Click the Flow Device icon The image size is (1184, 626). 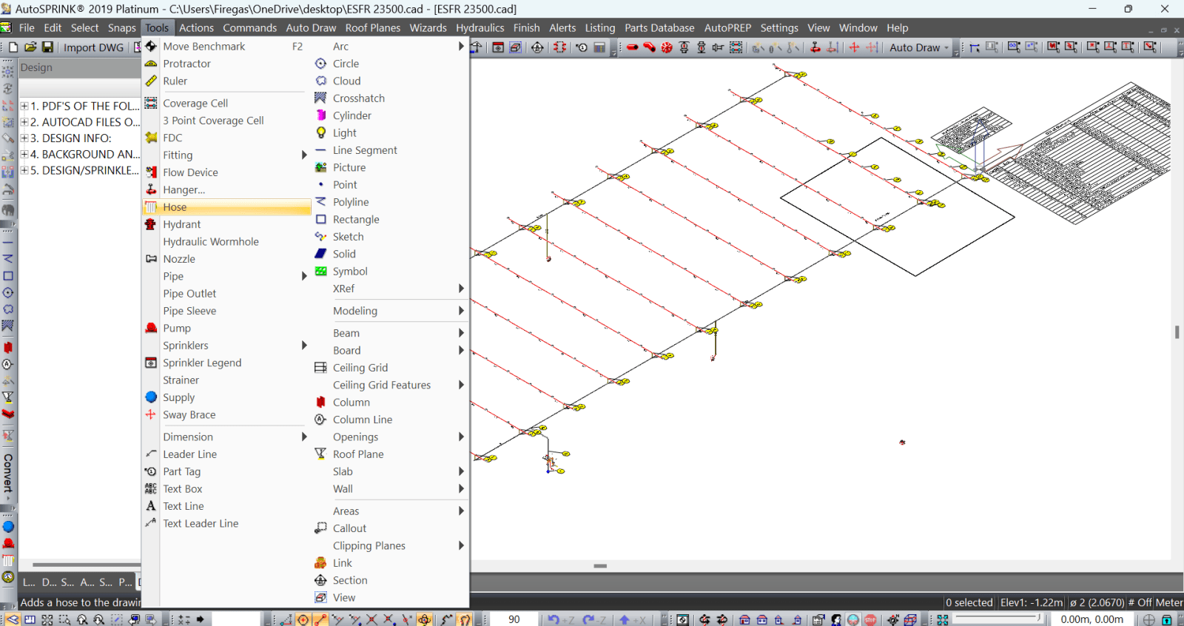(151, 172)
